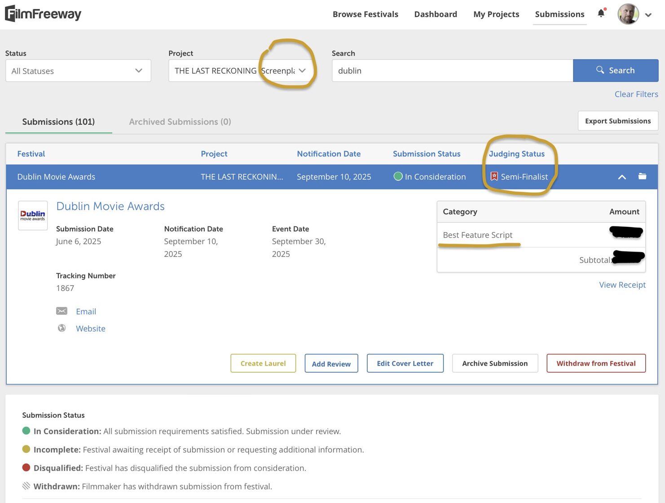Viewport: 665px width, 503px height.
Task: Open the All Statuses dropdown
Action: coord(78,71)
